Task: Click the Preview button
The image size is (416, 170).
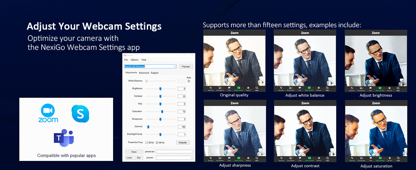Action: (186, 66)
